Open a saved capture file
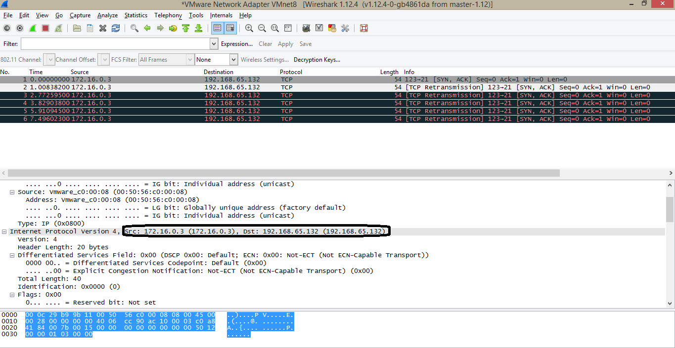The image size is (675, 348). coord(77,28)
